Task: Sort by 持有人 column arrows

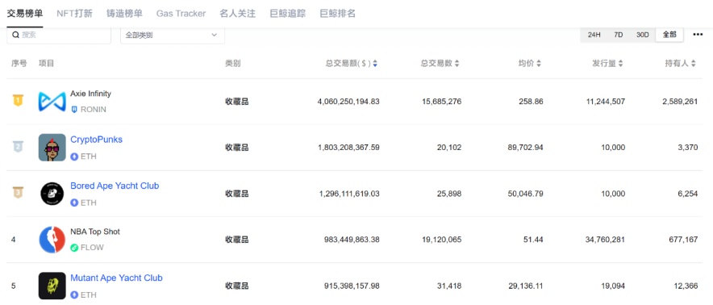Action: pyautogui.click(x=694, y=65)
